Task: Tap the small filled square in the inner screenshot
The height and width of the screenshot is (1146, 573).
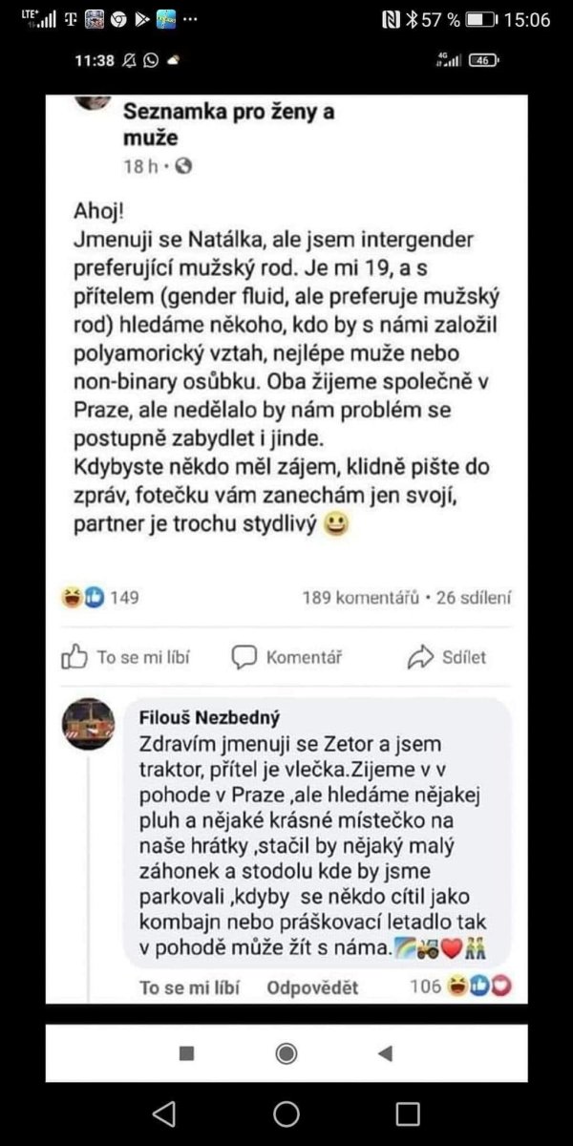Action: (187, 1053)
